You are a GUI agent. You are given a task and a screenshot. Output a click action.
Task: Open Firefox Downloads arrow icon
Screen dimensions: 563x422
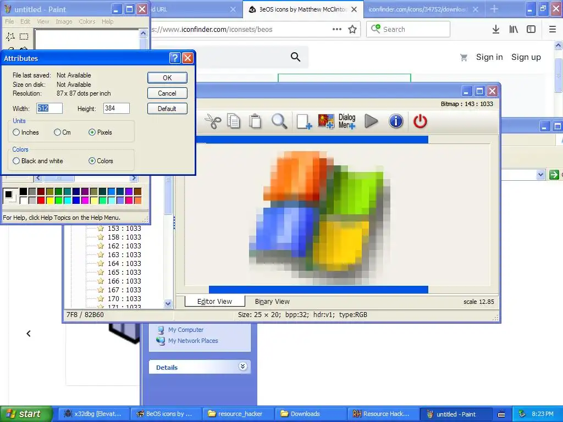[496, 30]
